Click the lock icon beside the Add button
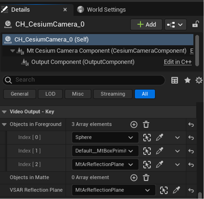The width and height of the screenshot is (204, 199). pyautogui.click(x=195, y=24)
